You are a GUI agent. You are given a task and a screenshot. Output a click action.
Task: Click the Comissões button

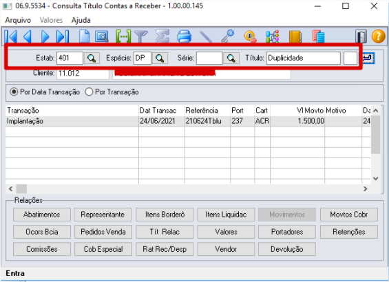tap(42, 249)
